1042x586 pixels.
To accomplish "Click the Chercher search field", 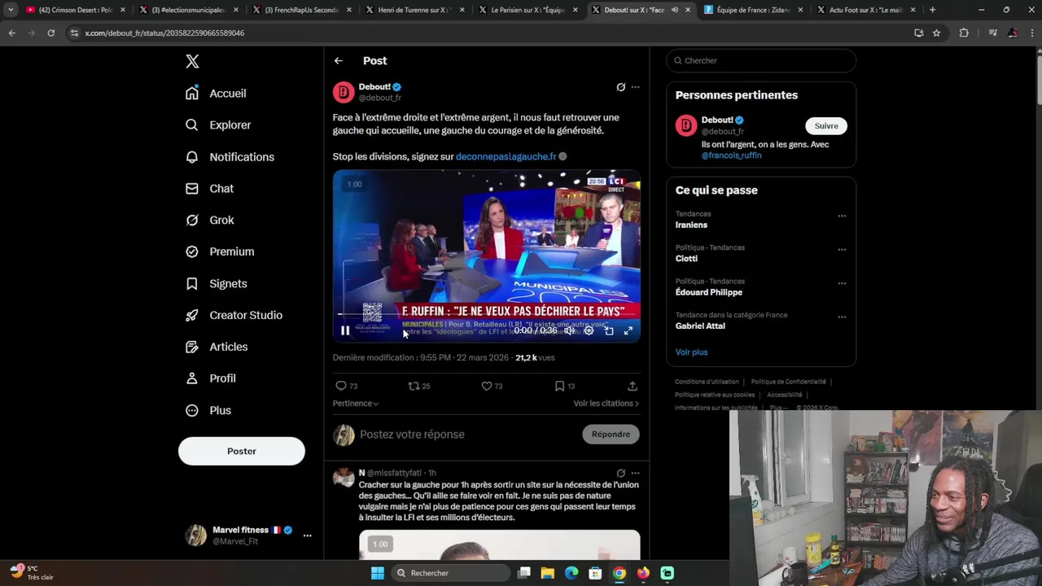I will (x=761, y=60).
